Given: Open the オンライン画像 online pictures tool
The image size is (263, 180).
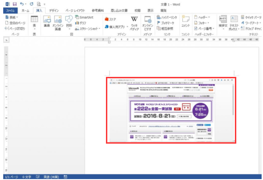Looking at the screenshot, I should pyautogui.click(x=58, y=23).
